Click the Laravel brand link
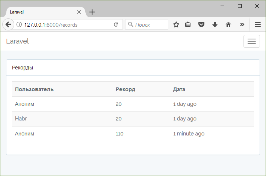Image resolution: width=266 pixels, height=176 pixels. 18,41
